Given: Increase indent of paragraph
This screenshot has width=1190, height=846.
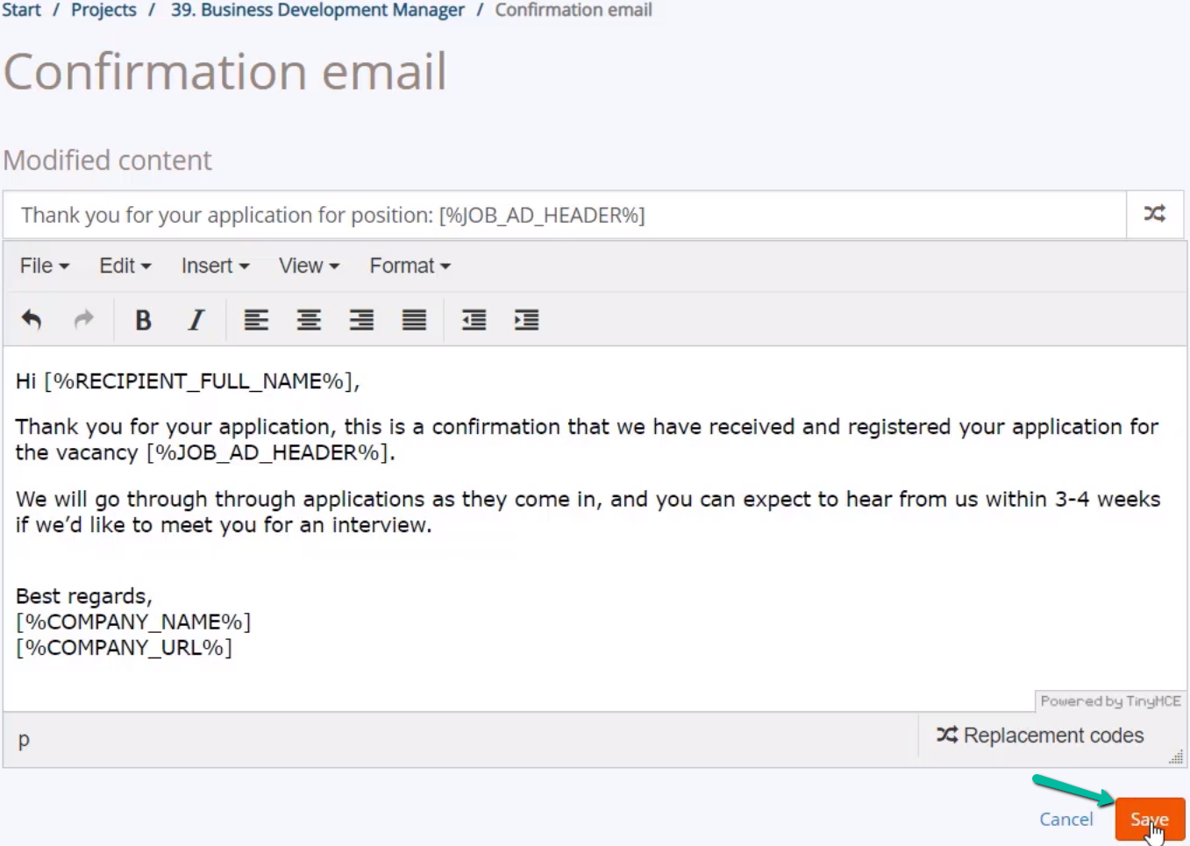Looking at the screenshot, I should pyautogui.click(x=526, y=320).
